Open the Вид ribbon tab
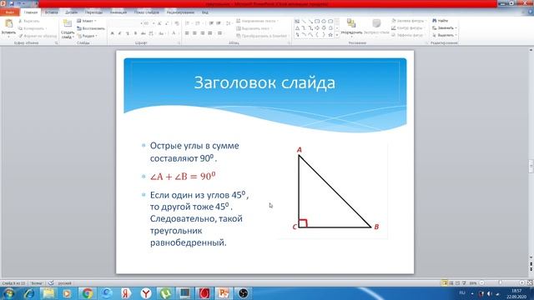 click(x=205, y=12)
